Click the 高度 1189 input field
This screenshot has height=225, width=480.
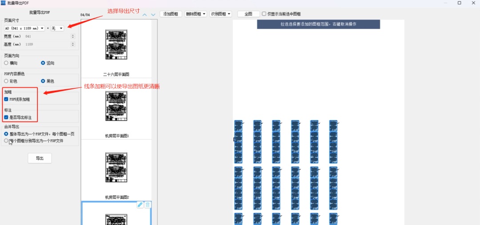click(50, 44)
